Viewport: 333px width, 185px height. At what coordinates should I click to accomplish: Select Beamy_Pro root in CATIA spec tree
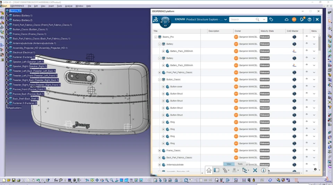(x=16, y=11)
